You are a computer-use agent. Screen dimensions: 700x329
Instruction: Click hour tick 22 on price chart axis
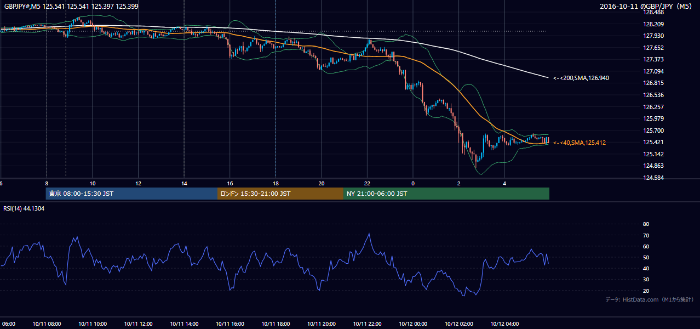click(367, 183)
